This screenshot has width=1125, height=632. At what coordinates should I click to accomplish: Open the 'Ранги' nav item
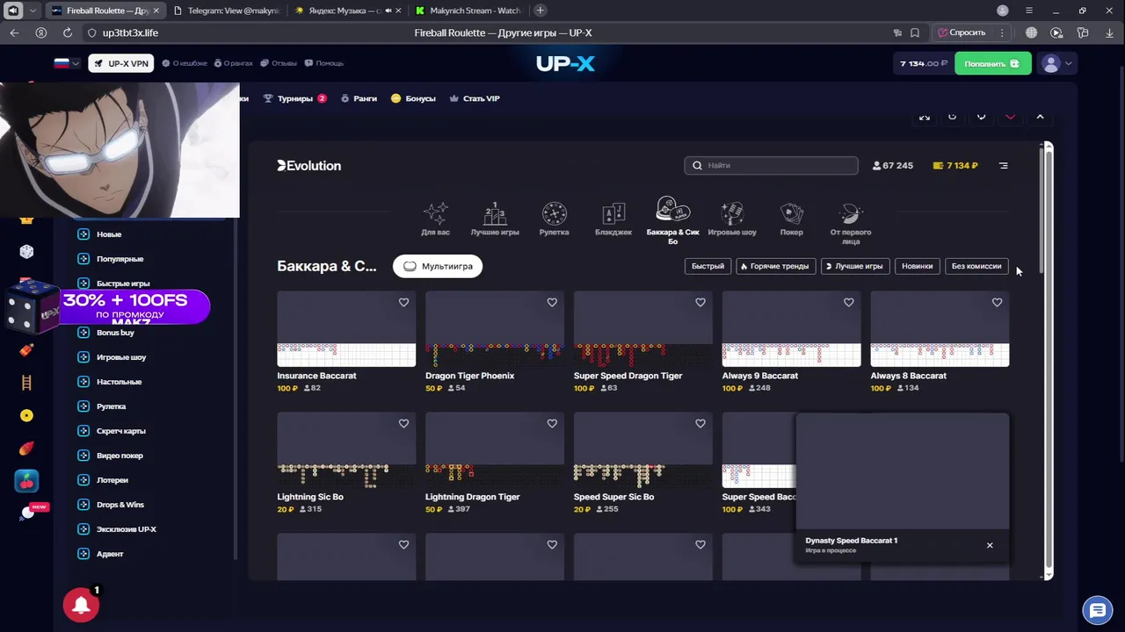pos(359,98)
